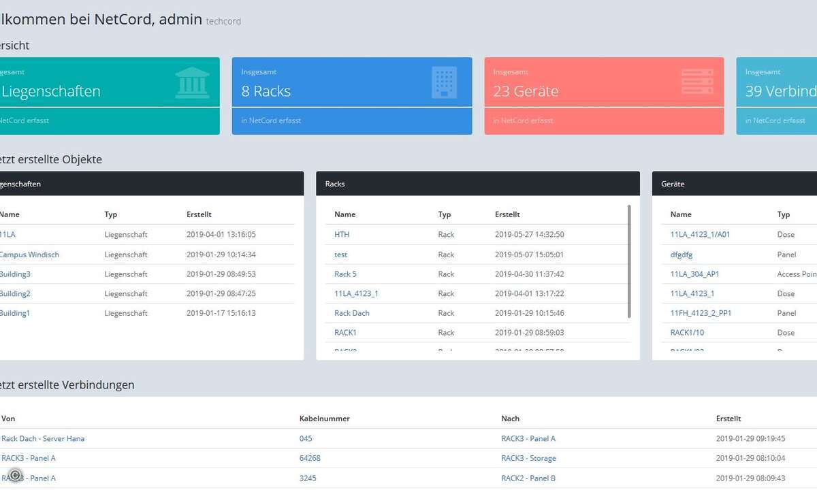The image size is (817, 490).
Task: Click the Nach column header
Action: coord(511,419)
